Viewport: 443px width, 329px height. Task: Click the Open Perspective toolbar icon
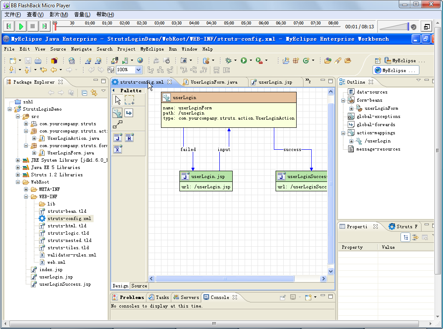[378, 60]
